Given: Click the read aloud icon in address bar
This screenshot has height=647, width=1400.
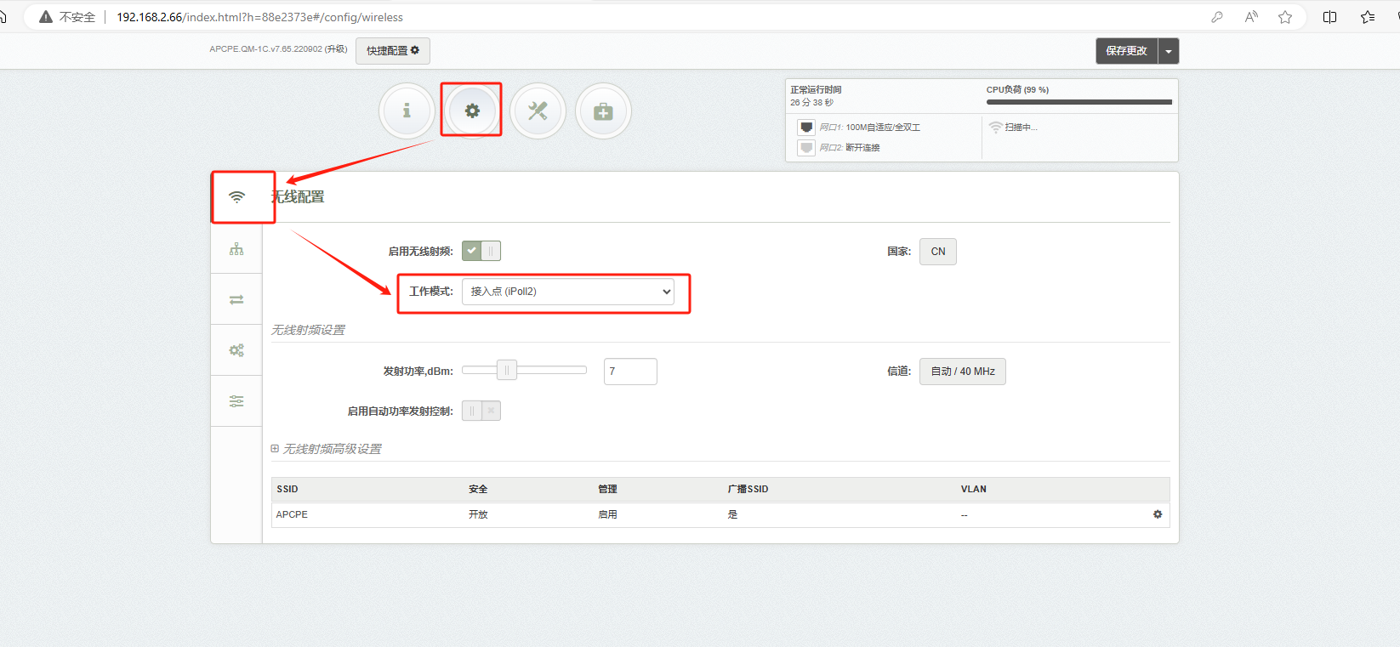Looking at the screenshot, I should tap(1251, 17).
